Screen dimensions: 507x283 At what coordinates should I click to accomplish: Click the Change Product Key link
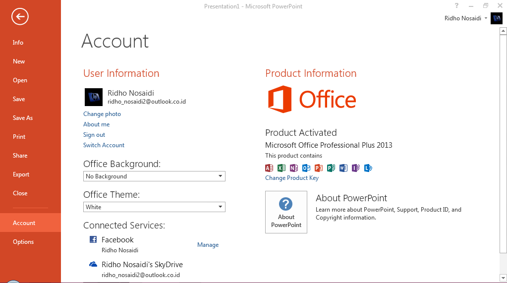pyautogui.click(x=291, y=178)
